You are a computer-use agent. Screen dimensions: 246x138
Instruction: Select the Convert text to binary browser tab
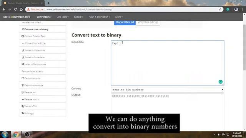tap(23, 3)
